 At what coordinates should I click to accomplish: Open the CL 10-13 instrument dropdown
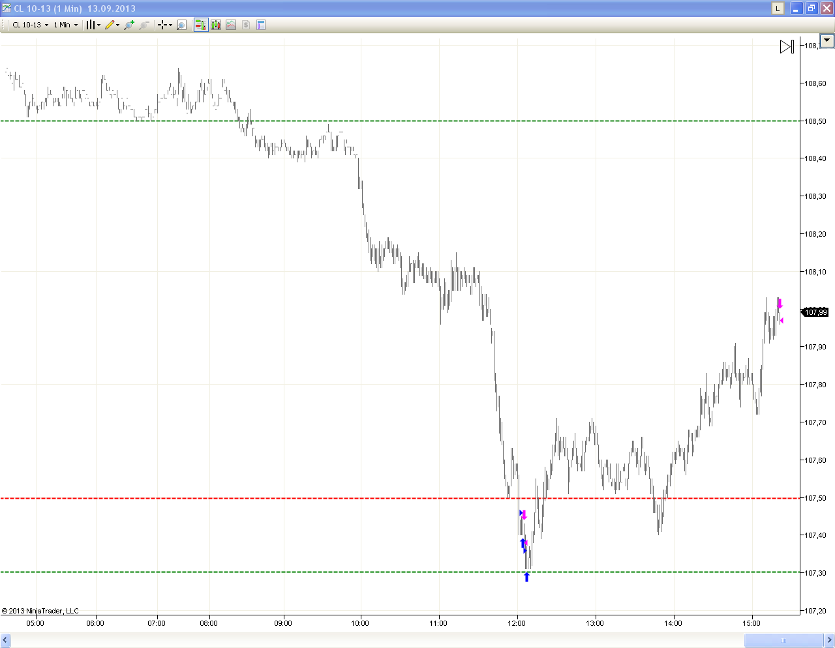coord(30,25)
